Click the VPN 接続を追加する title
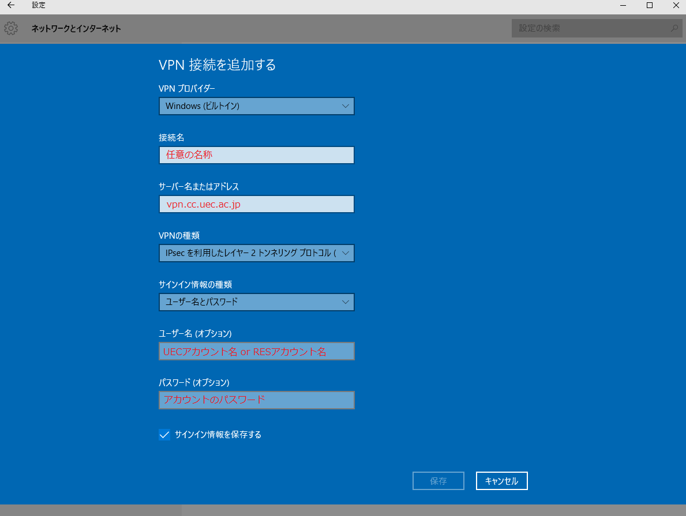Viewport: 686px width, 516px height. [218, 65]
